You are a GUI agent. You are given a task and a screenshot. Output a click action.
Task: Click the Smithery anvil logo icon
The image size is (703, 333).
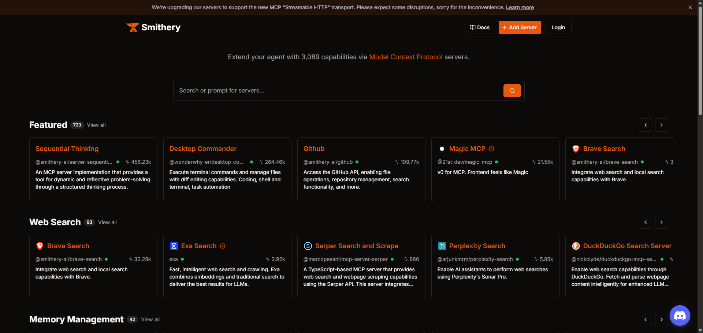click(133, 27)
